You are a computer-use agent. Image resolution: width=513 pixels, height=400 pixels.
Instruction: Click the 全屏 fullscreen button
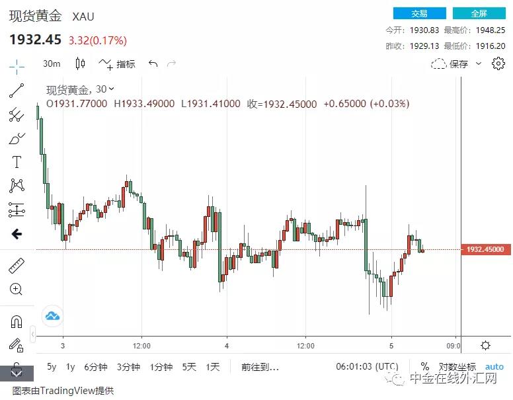(x=479, y=13)
